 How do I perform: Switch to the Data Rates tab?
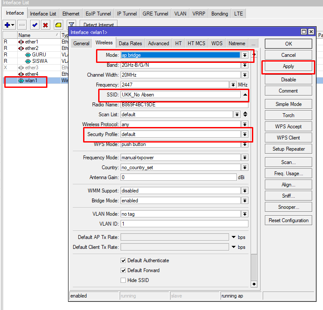pyautogui.click(x=130, y=43)
